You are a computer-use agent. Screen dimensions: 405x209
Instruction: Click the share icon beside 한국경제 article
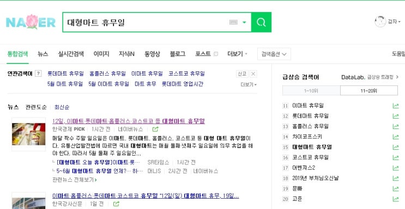click(155, 129)
